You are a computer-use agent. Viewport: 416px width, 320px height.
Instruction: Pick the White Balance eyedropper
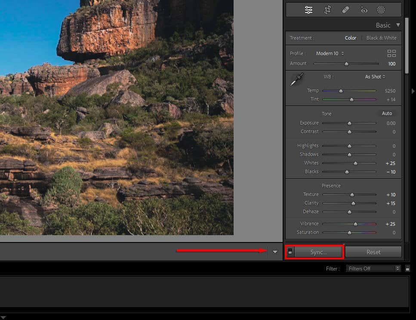click(x=297, y=79)
